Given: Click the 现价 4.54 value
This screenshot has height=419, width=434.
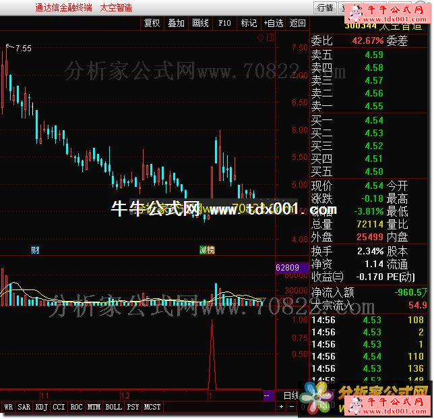Looking at the screenshot, I should tap(374, 186).
